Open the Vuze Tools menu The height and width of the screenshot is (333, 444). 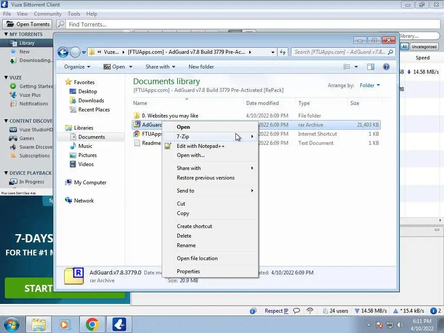(74, 14)
